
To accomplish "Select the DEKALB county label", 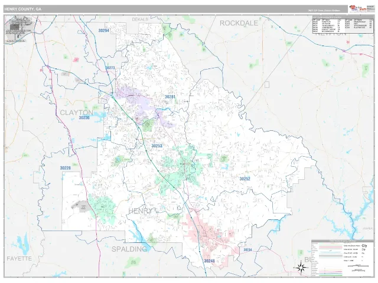I will (x=140, y=19).
